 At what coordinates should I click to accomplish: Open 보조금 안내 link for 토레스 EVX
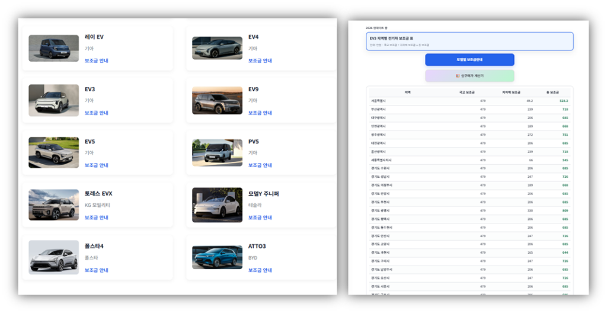point(97,218)
